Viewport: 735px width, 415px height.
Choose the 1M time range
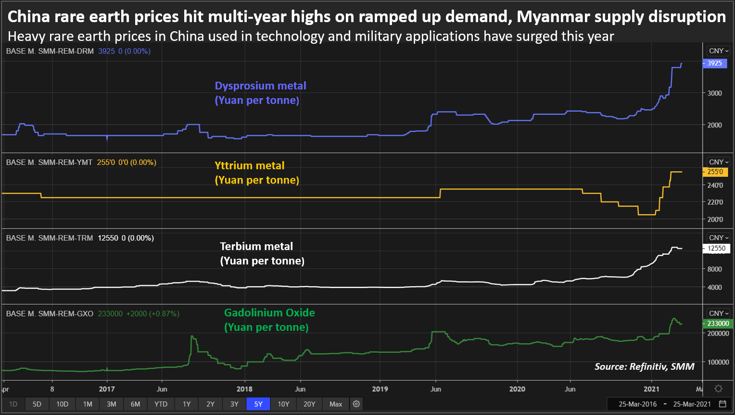88,404
